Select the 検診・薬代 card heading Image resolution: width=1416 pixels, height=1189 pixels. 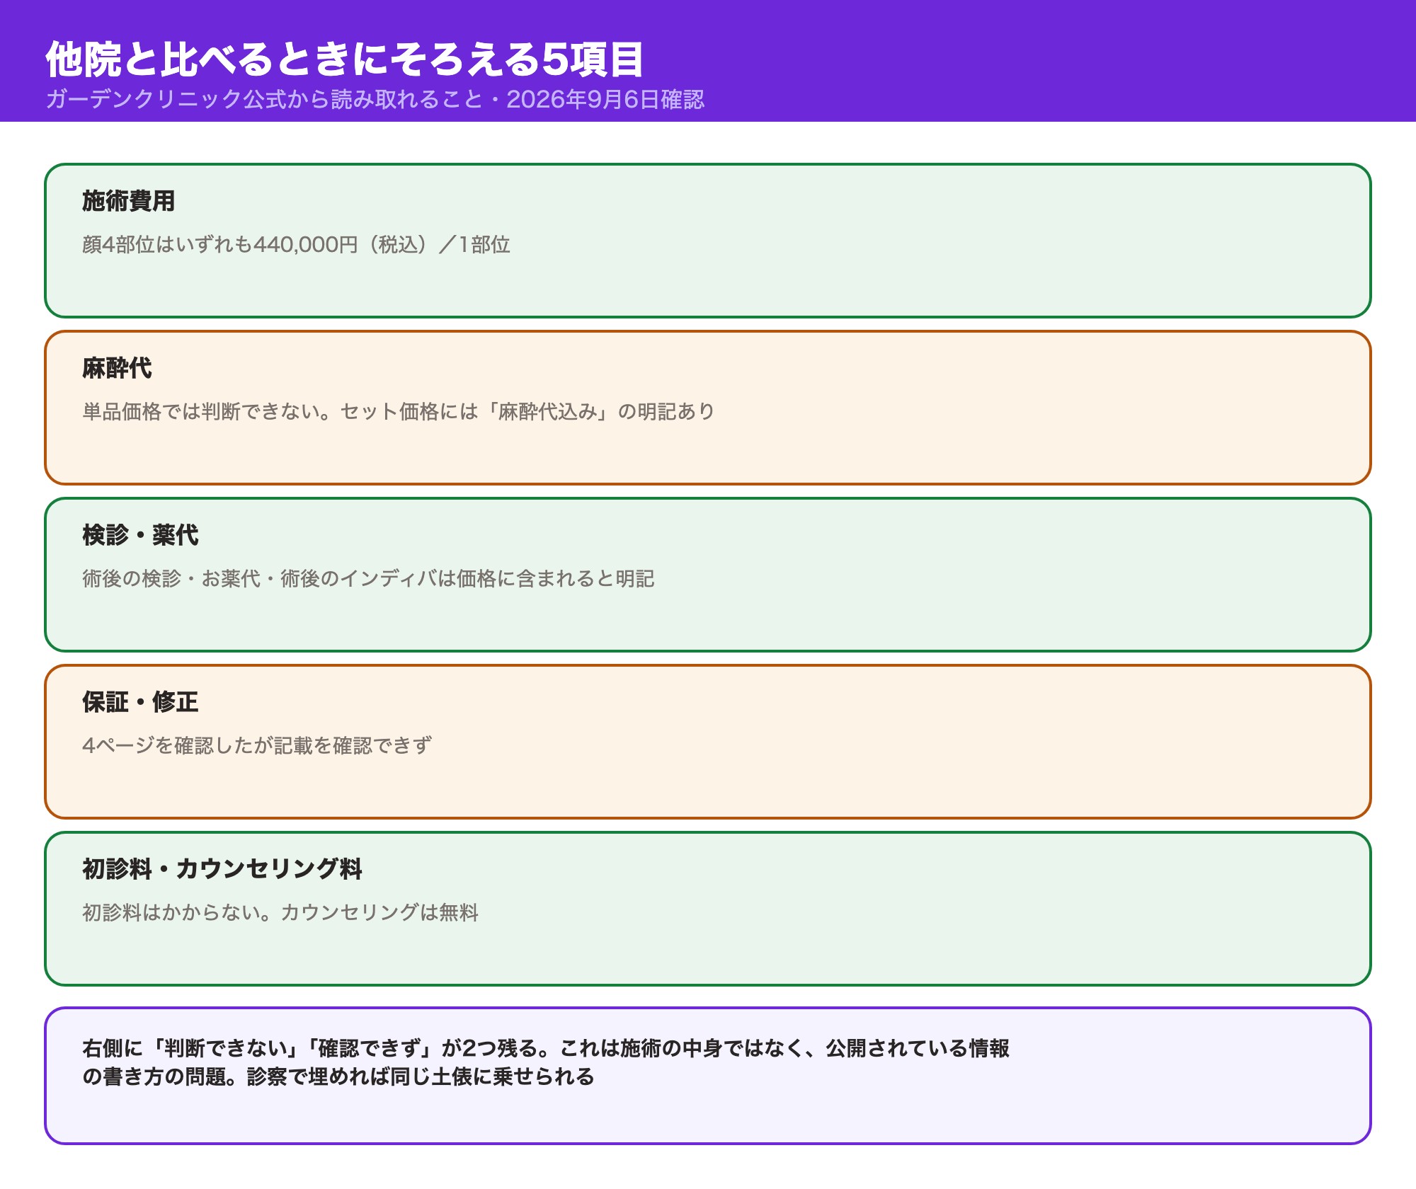140,535
